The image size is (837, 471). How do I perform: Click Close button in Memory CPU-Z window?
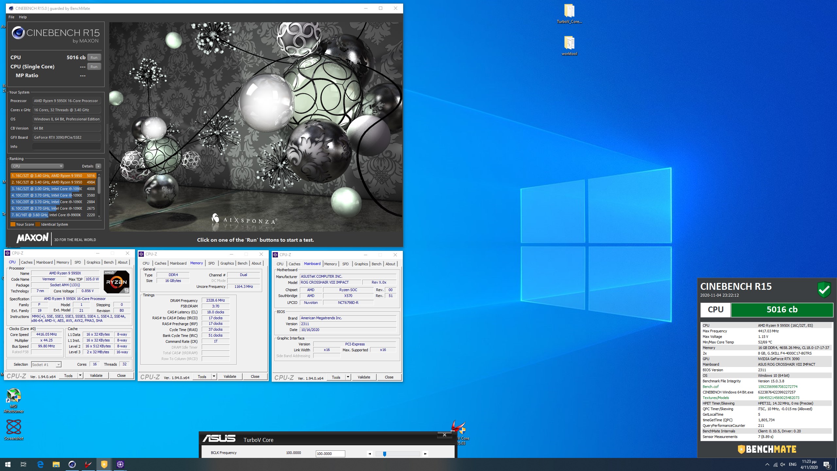click(x=255, y=376)
